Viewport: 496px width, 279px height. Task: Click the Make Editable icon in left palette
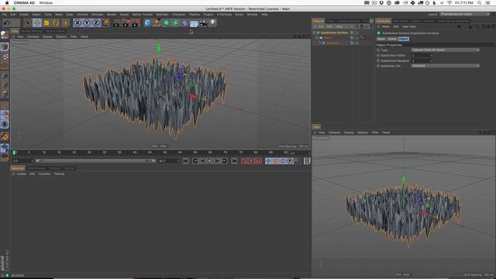click(5, 36)
